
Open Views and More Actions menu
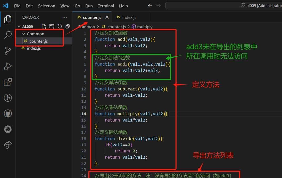65,17
